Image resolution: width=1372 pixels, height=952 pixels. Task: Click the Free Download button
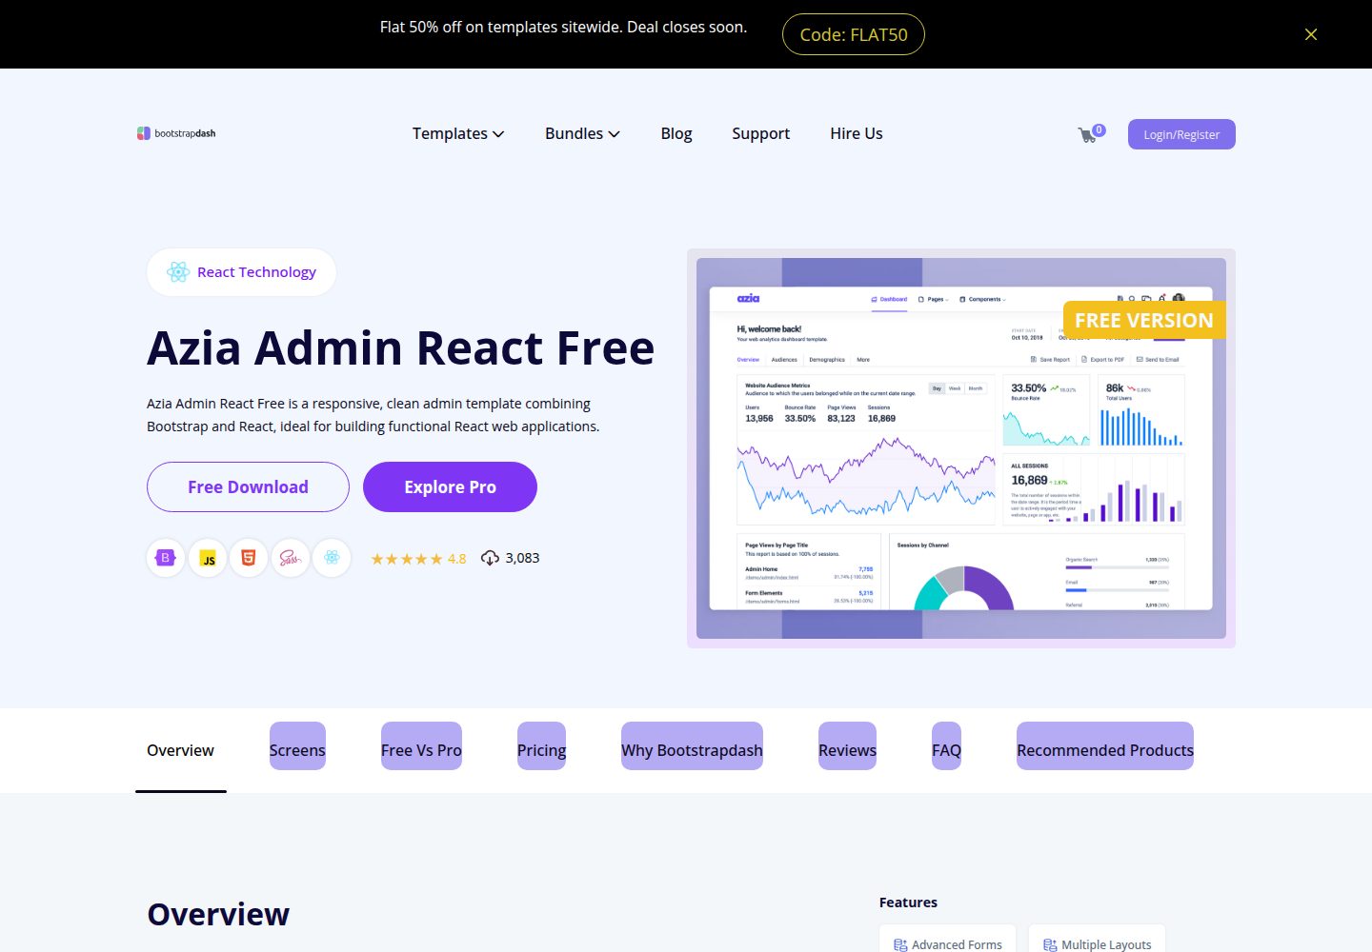click(248, 486)
